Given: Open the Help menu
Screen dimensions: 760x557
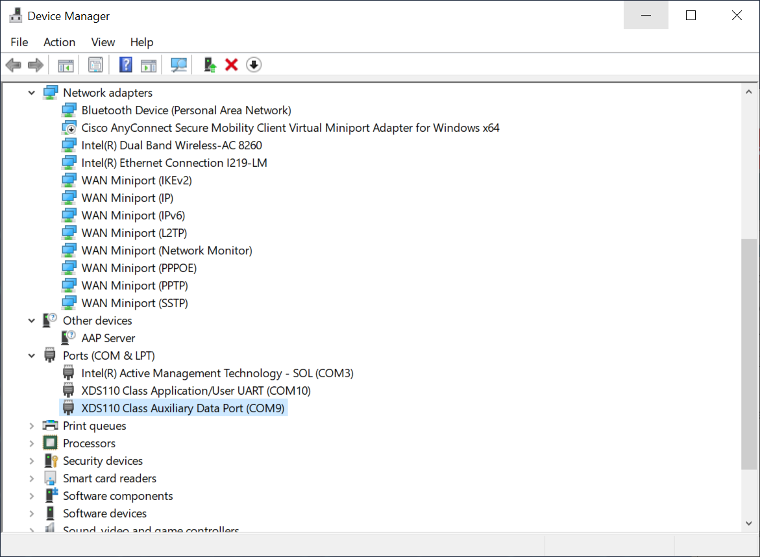Looking at the screenshot, I should [141, 42].
